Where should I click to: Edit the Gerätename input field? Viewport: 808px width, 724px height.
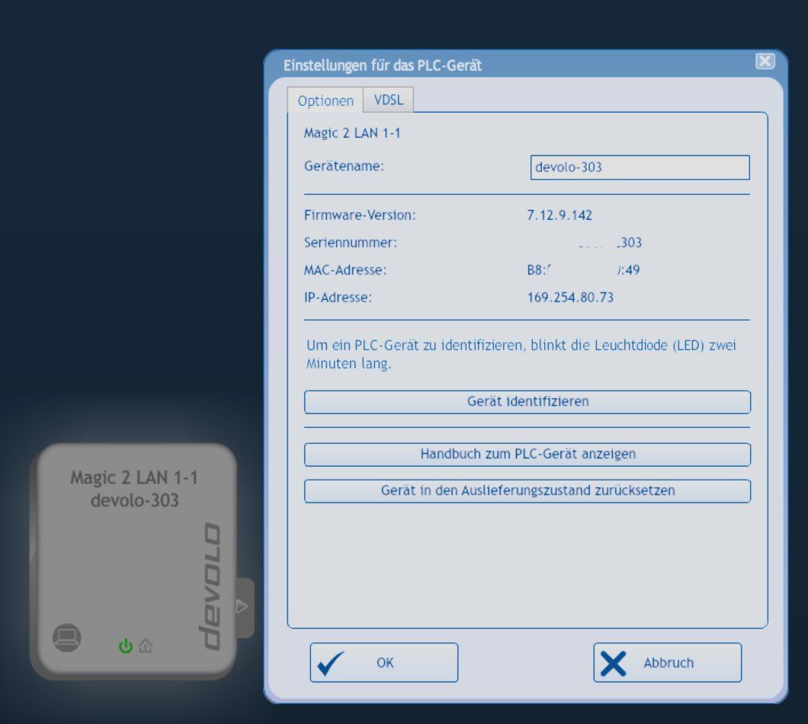[x=640, y=167]
